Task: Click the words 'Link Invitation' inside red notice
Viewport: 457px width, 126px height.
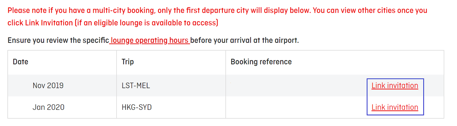Action: pyautogui.click(x=49, y=23)
